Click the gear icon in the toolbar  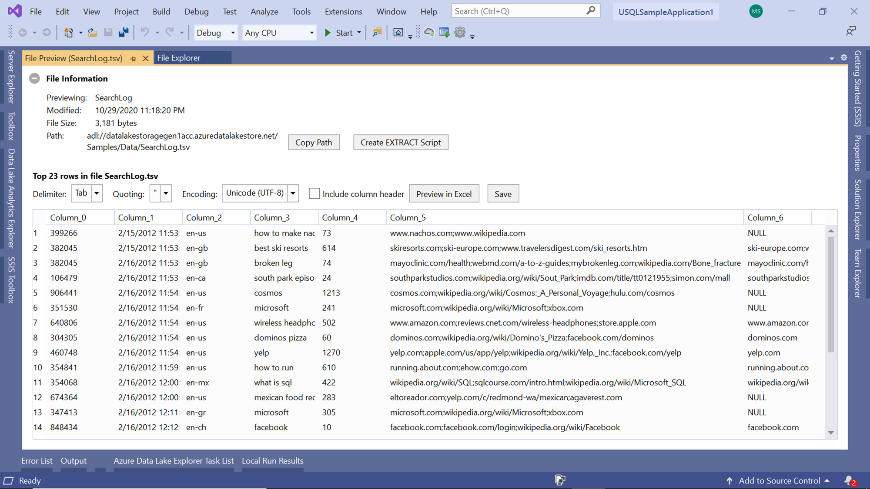pyautogui.click(x=460, y=33)
